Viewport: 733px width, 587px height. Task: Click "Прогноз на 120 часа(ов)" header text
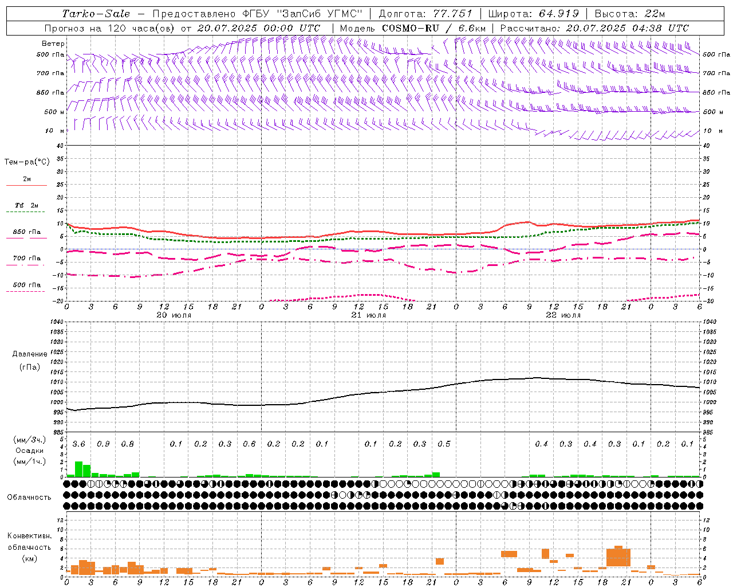(110, 28)
